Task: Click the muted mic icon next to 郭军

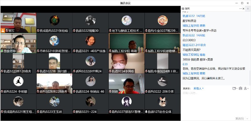Action: pyautogui.click(x=7, y=31)
